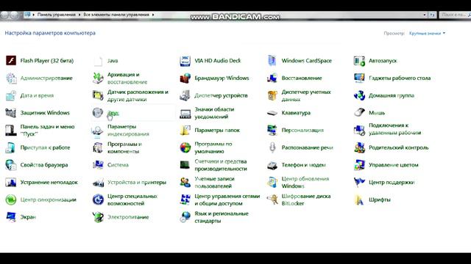Image resolution: width=471 pixels, height=264 pixels.
Task: Open the Защитник Windows icon
Action: click(x=11, y=113)
